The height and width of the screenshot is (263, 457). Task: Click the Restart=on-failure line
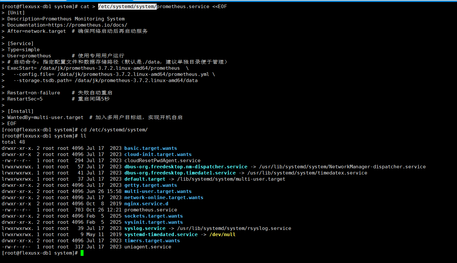click(x=60, y=93)
